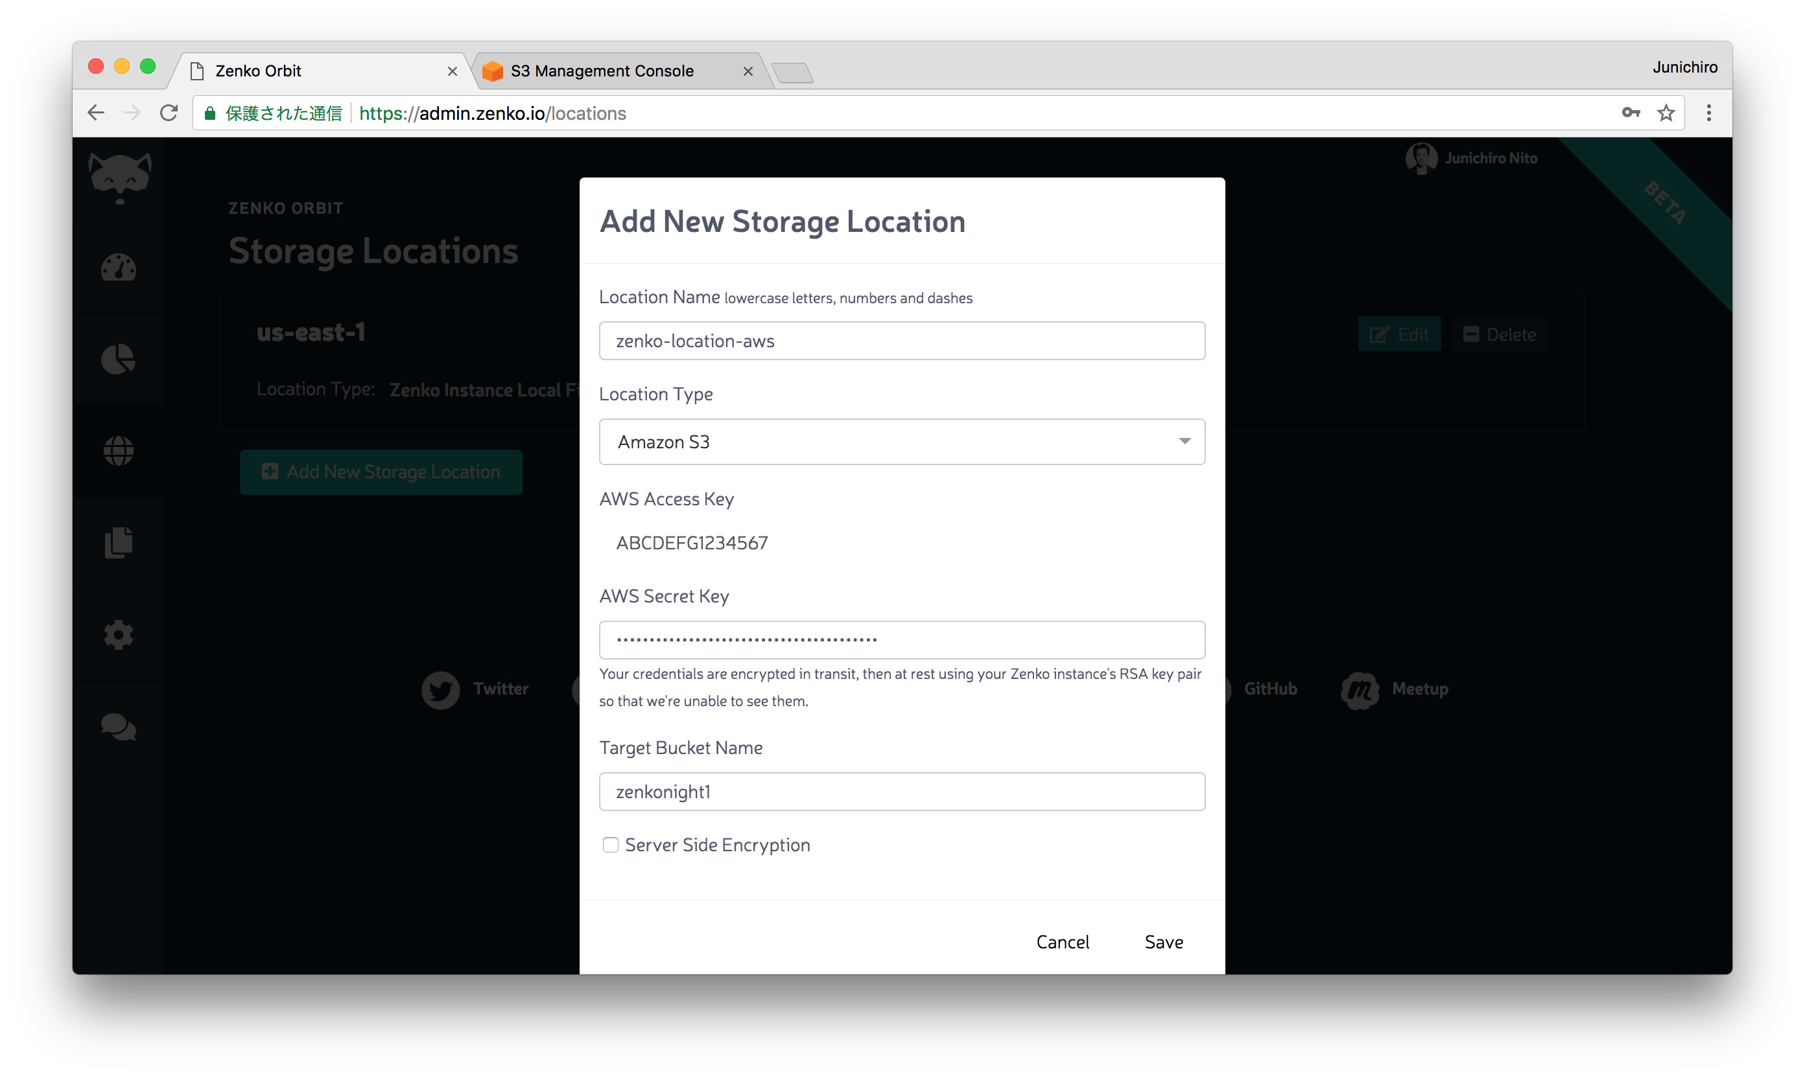The image size is (1805, 1078).
Task: Focus the Target Bucket Name field
Action: 902,792
